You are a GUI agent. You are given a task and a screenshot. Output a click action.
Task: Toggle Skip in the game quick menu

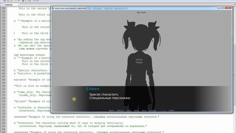(x=129, y=110)
